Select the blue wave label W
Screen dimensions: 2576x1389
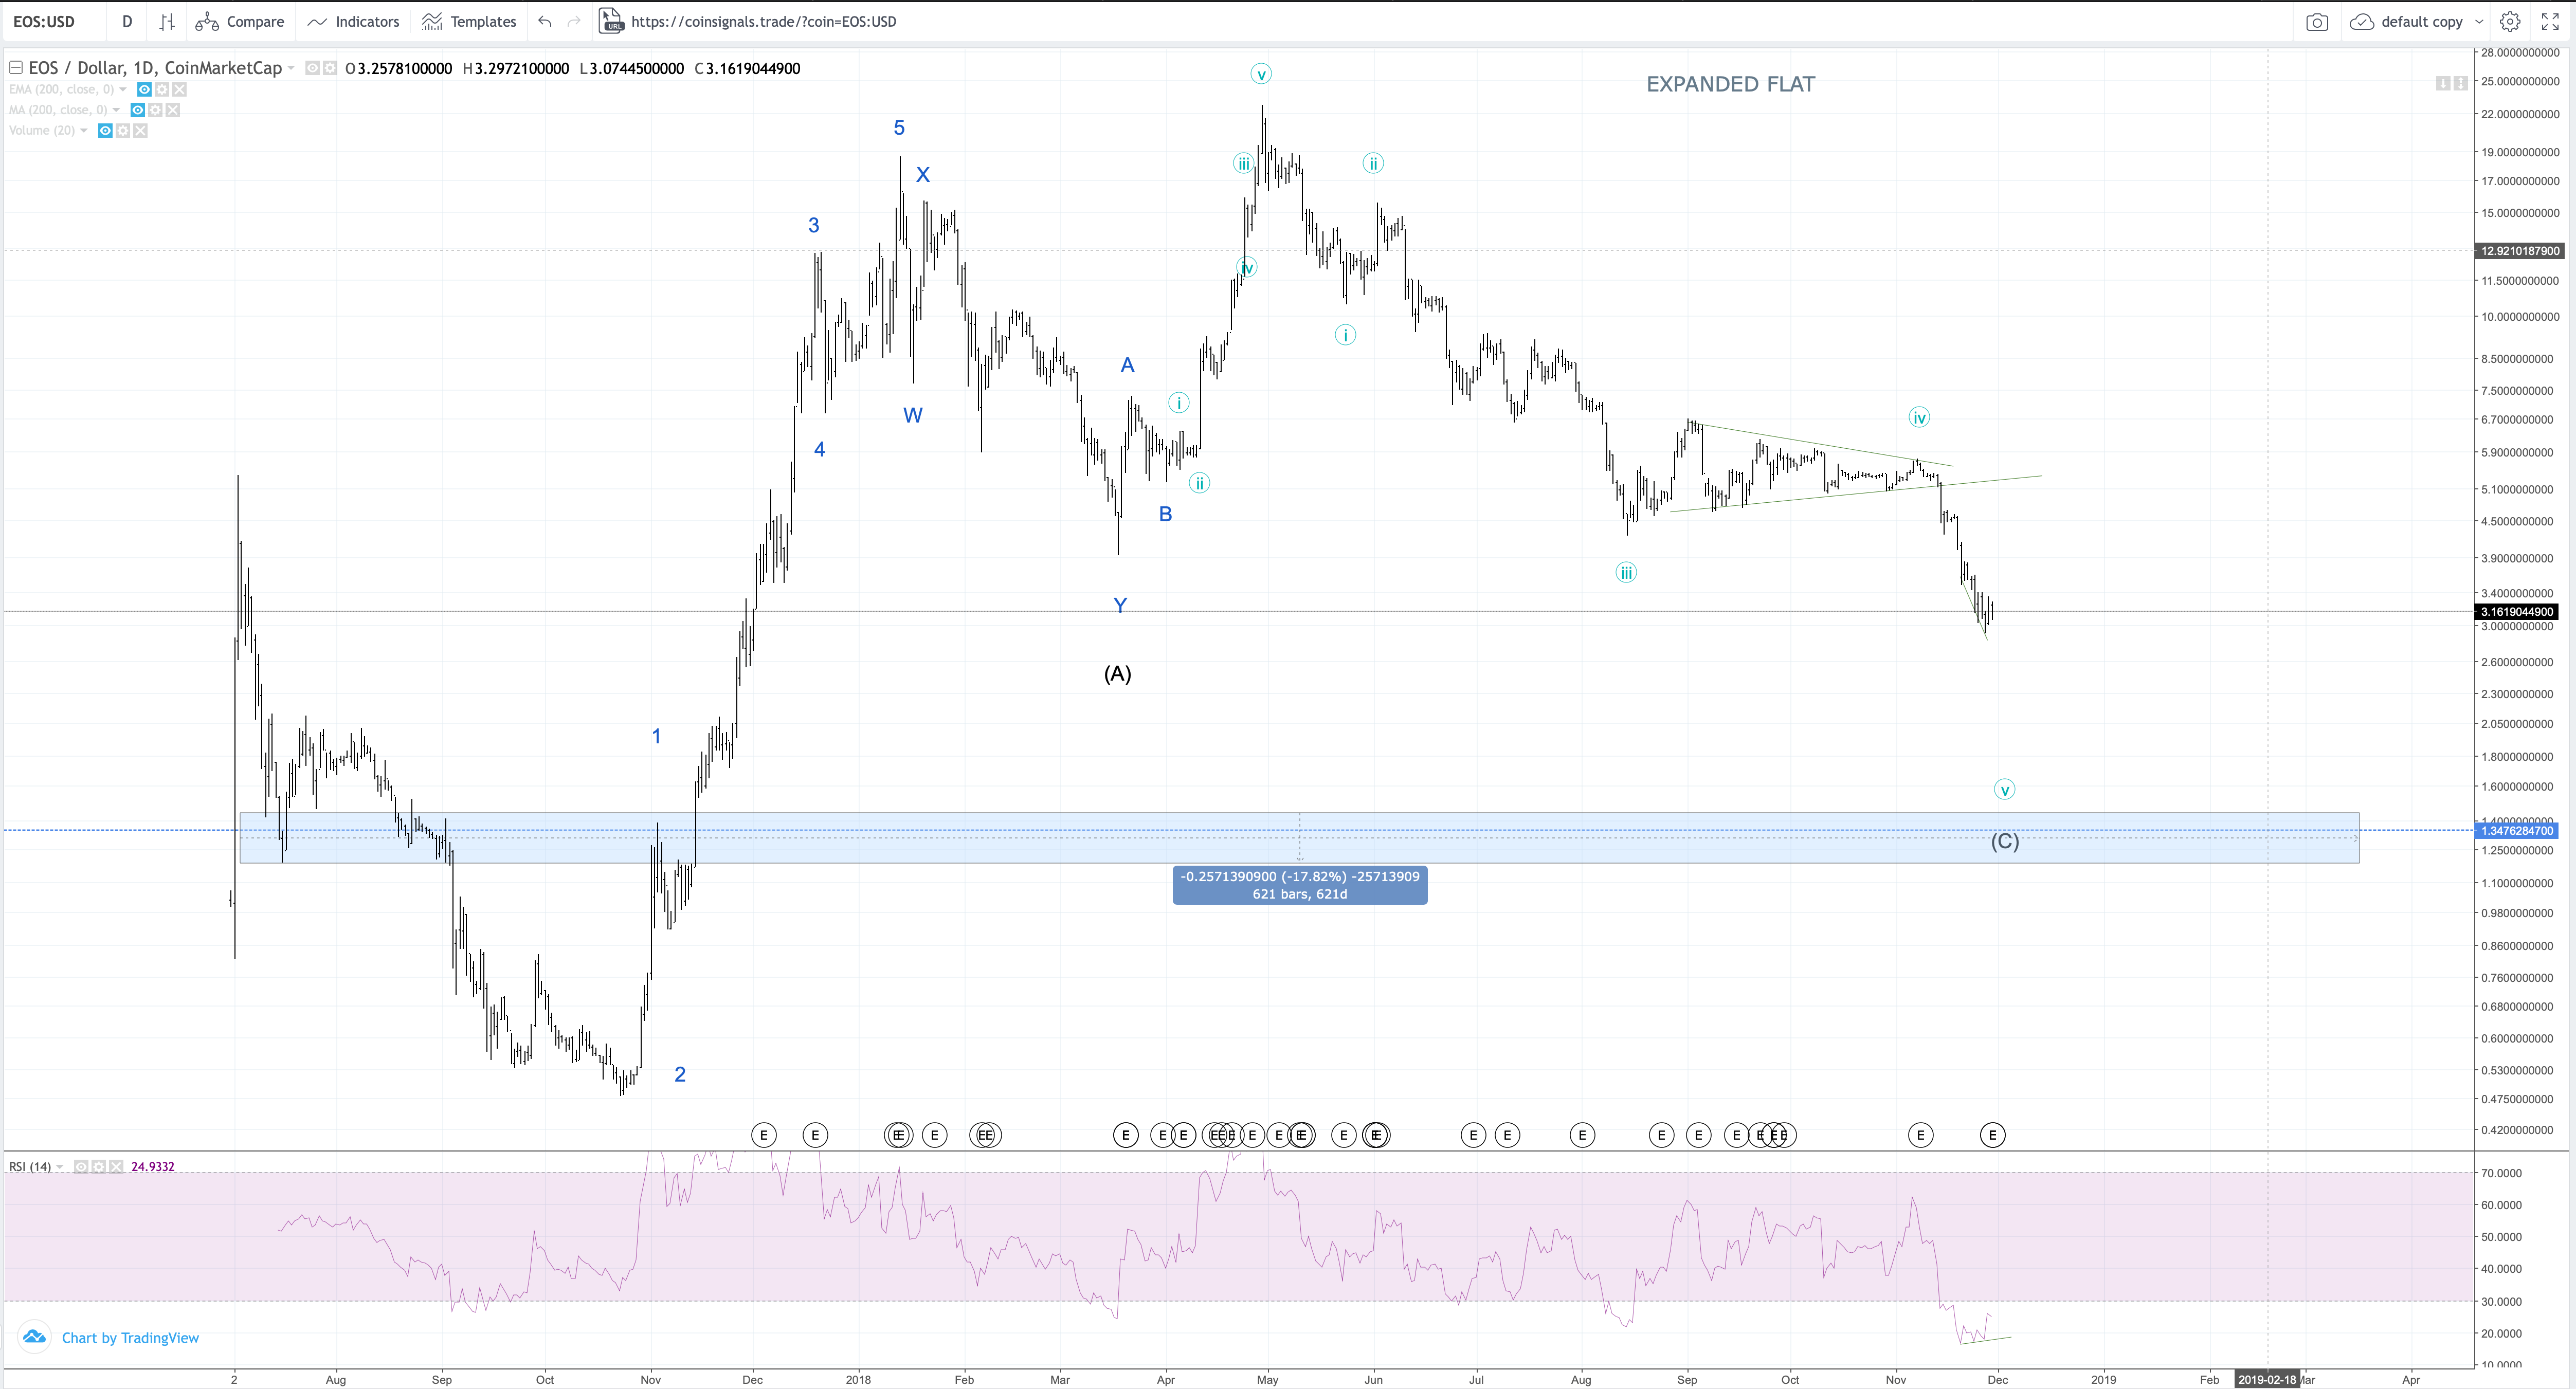[x=912, y=415]
